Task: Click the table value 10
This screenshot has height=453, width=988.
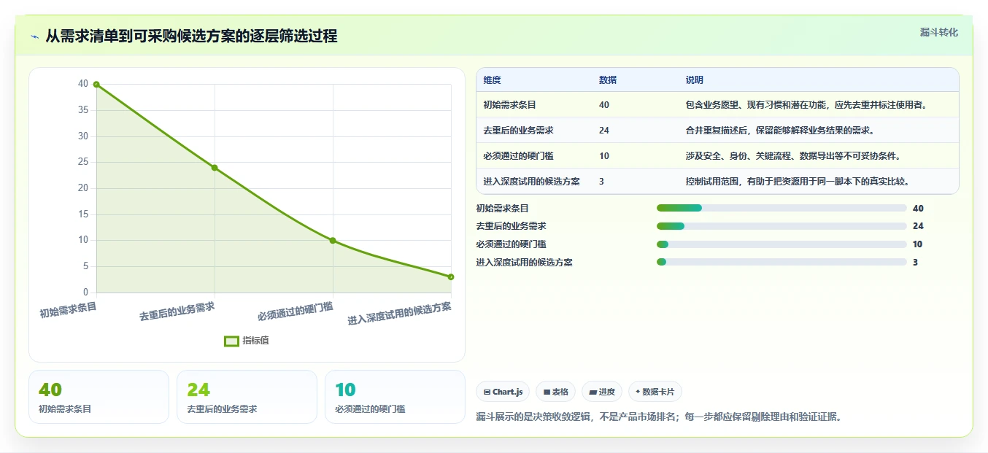Action: [x=604, y=156]
